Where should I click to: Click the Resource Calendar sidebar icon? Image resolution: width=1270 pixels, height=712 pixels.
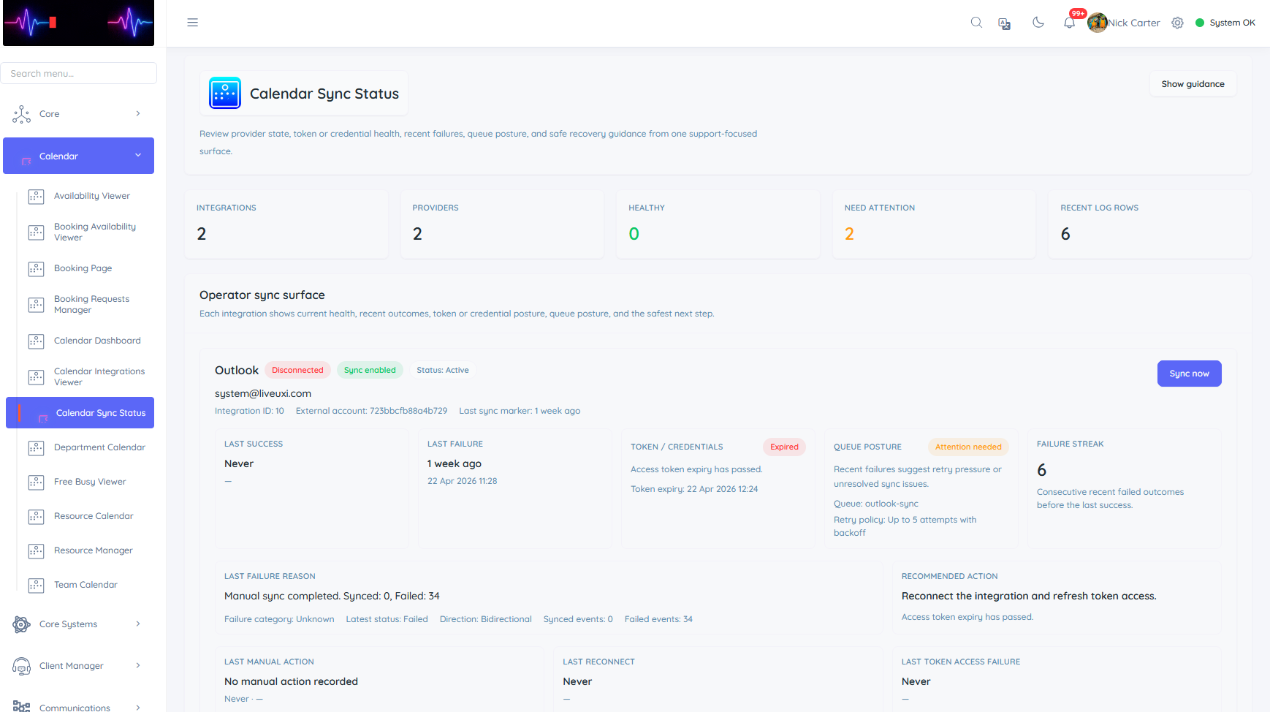point(36,516)
